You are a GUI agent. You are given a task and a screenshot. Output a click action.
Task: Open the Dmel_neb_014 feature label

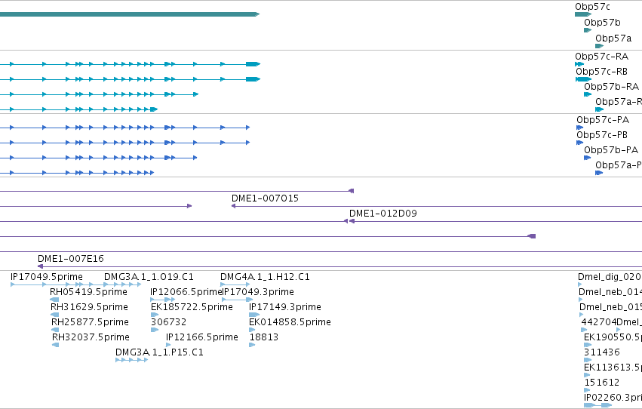[610, 292]
